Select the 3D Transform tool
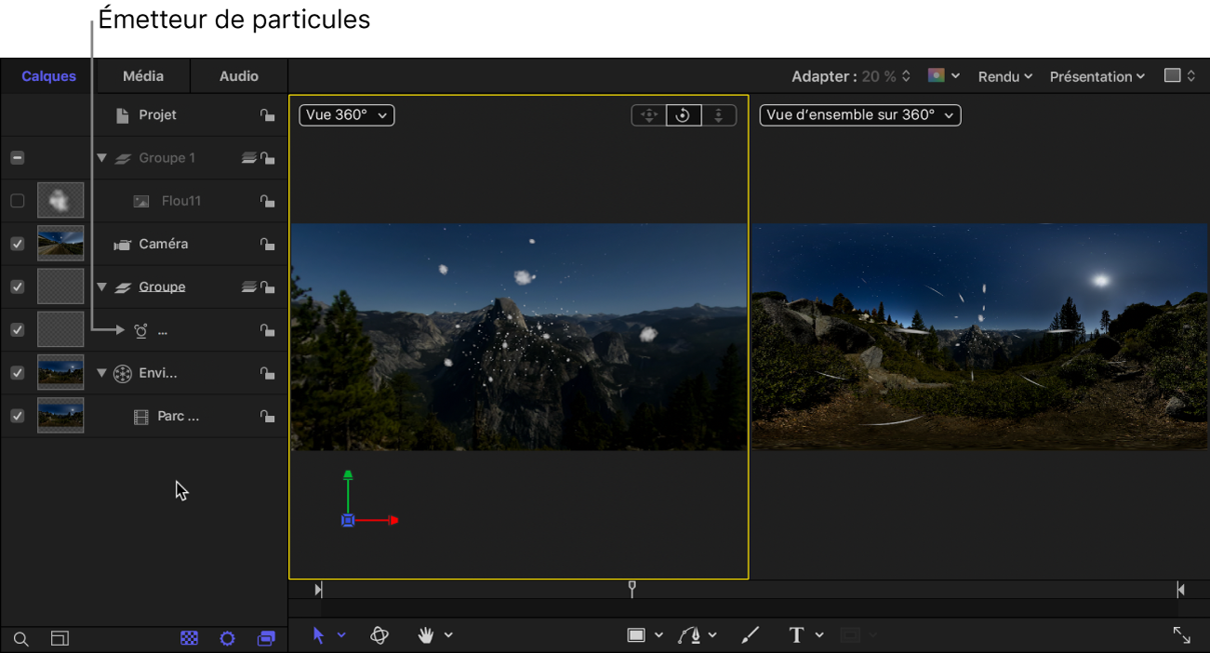The height and width of the screenshot is (653, 1210). point(379,635)
